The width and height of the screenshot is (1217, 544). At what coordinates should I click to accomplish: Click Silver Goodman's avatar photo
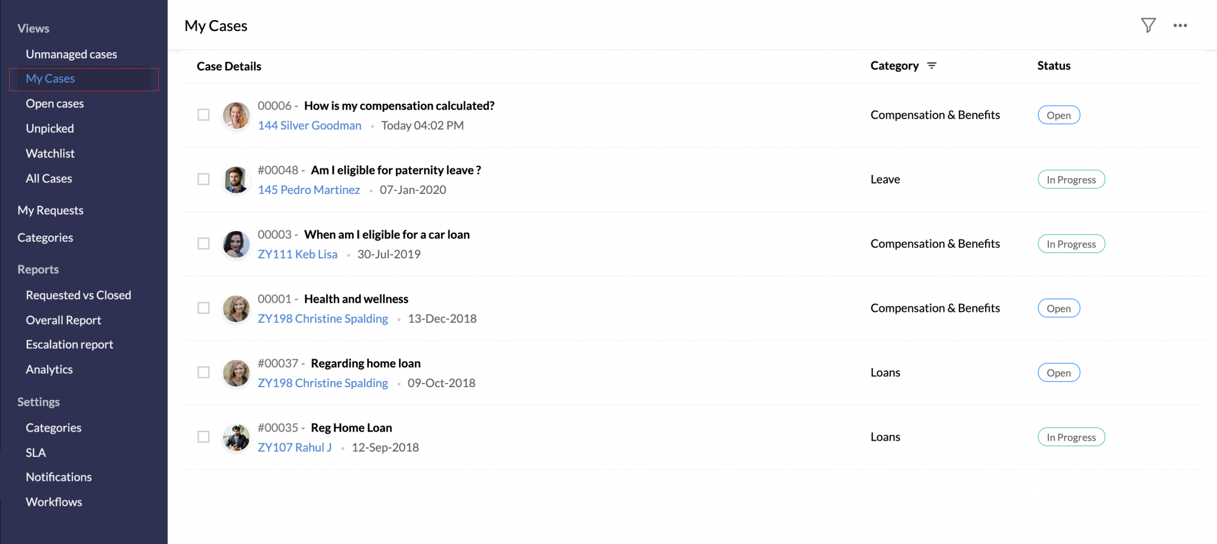[236, 115]
